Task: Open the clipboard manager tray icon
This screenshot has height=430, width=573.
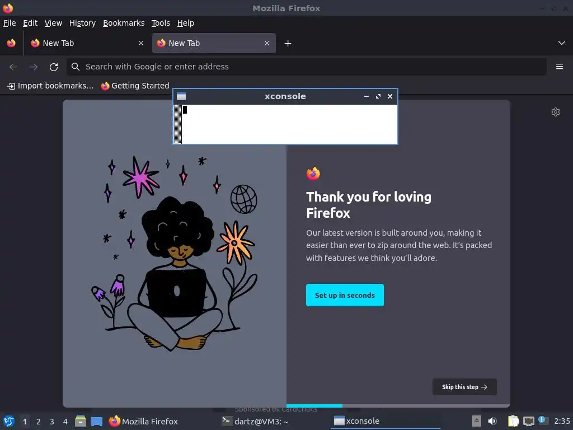Action: click(514, 421)
